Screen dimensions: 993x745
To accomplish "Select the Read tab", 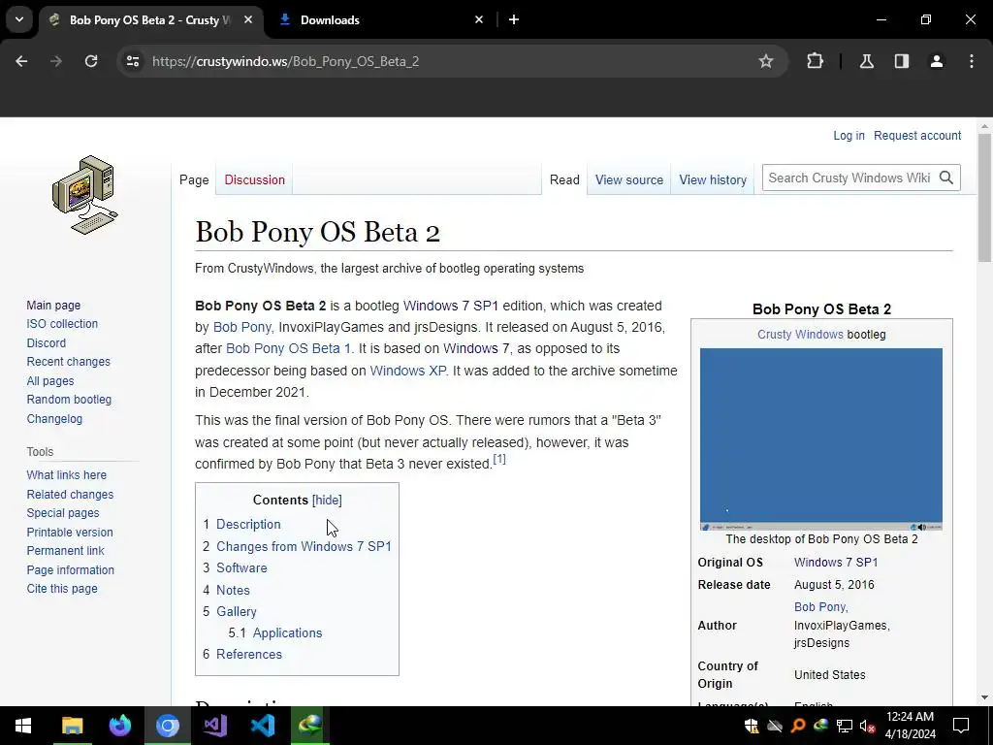I will [x=564, y=179].
